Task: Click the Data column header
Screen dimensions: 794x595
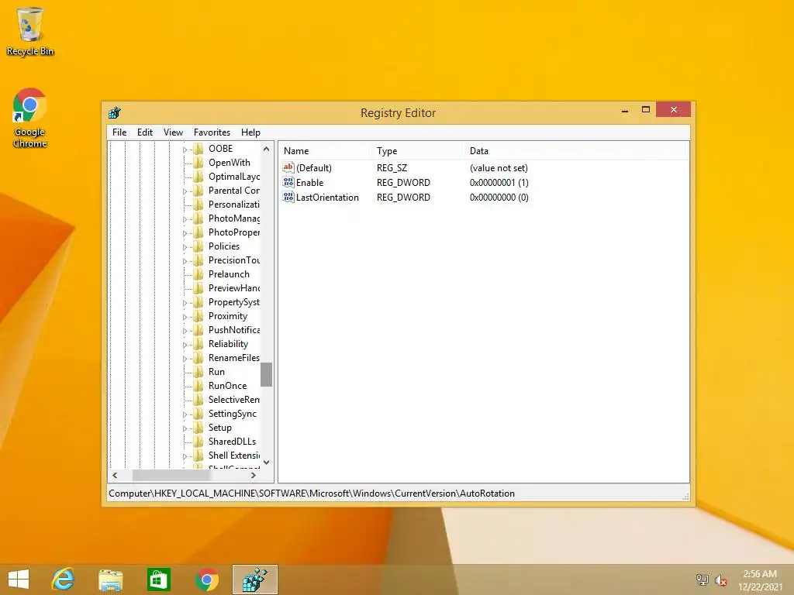Action: tap(576, 151)
